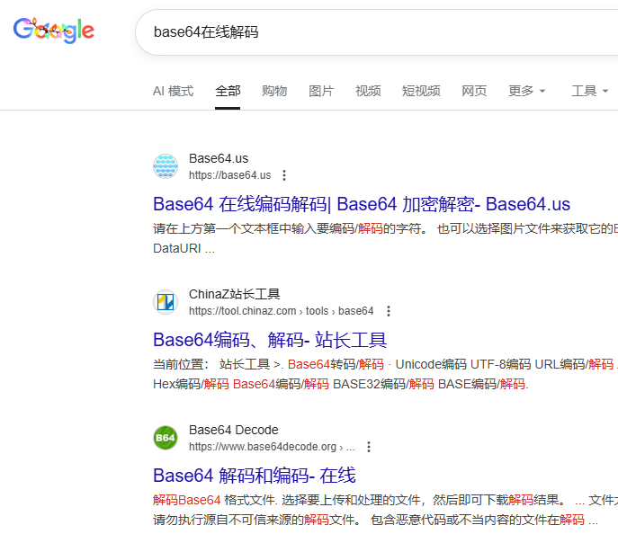618x534 pixels.
Task: Open Base64编码、解码- 站长工具 result link
Action: tap(270, 340)
